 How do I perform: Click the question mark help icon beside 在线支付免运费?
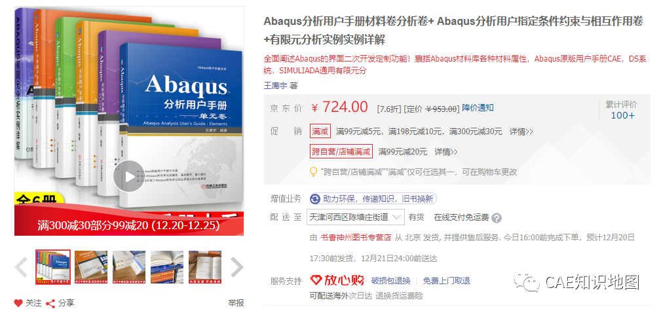(x=497, y=218)
